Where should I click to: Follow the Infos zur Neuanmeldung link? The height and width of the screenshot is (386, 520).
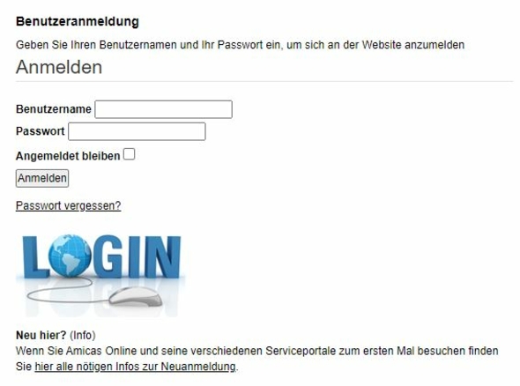136,367
